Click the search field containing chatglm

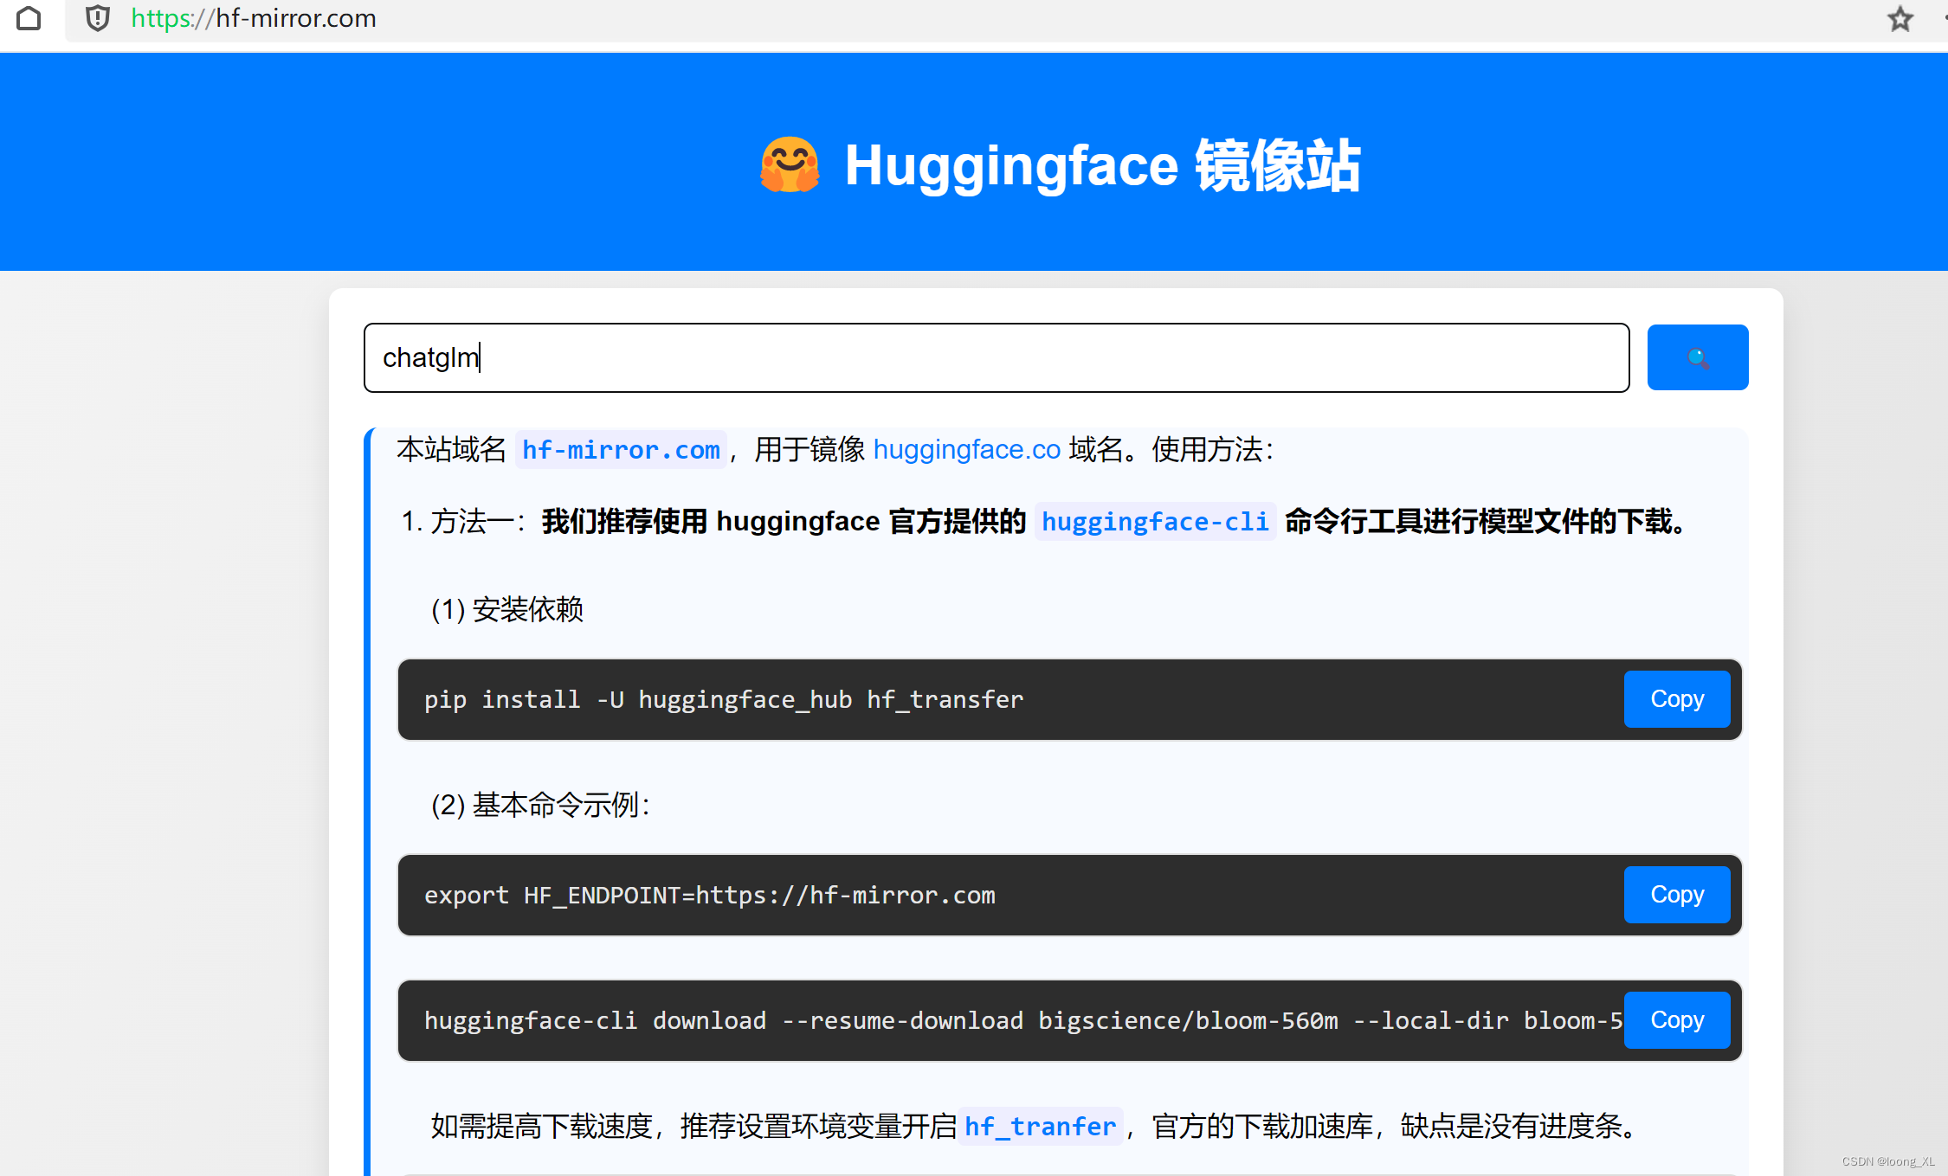tap(996, 357)
